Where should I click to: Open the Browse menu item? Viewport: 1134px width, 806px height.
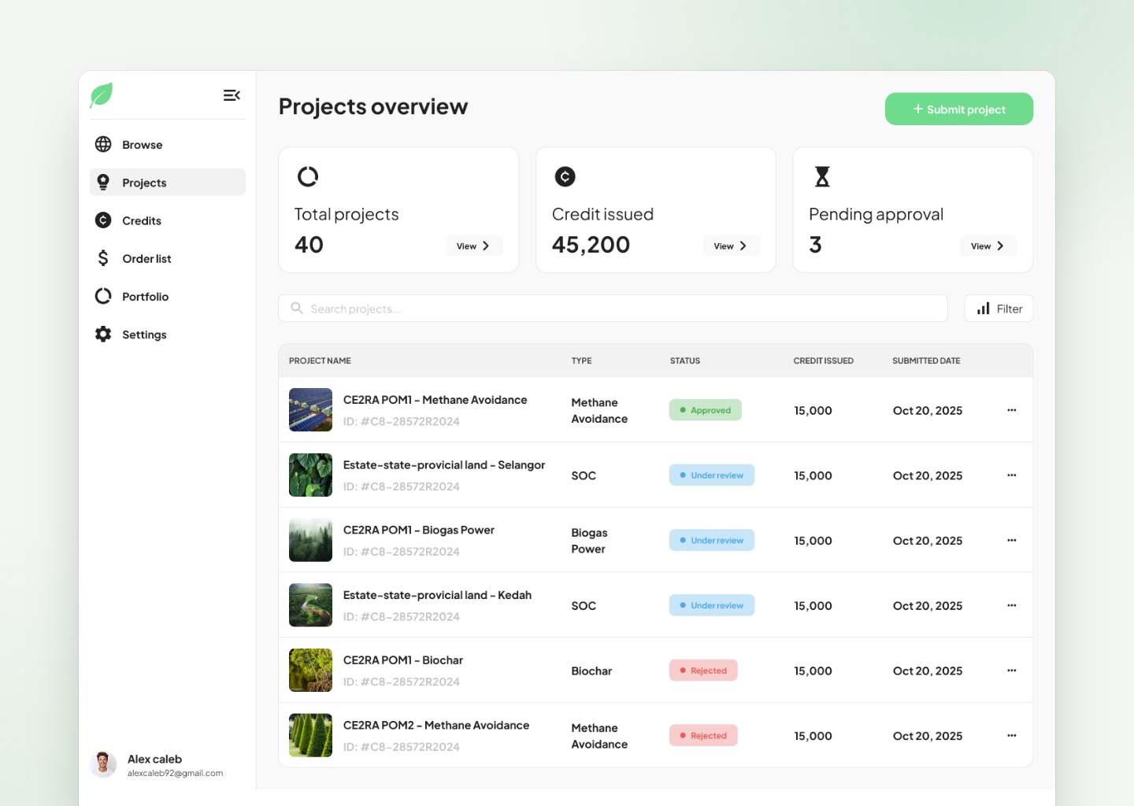click(x=168, y=144)
